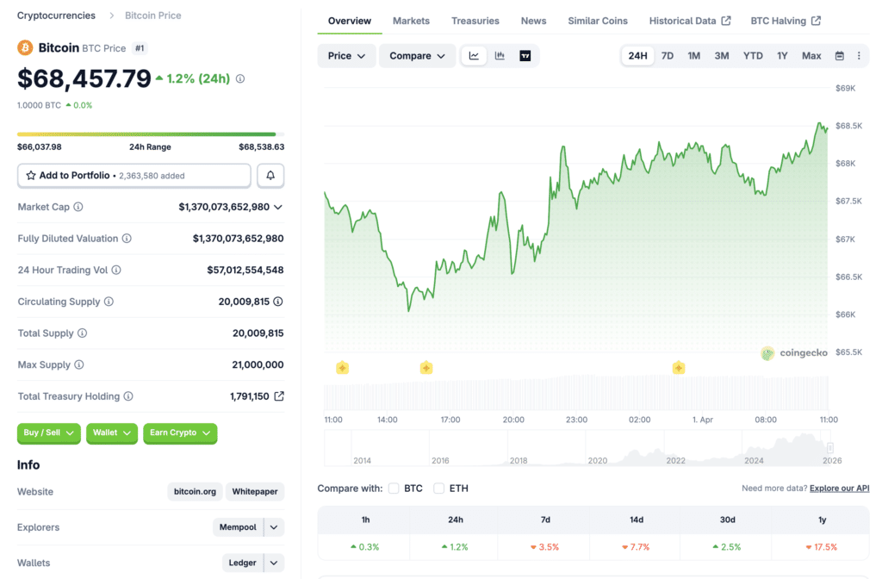
Task: Select the 7D time range
Action: click(x=668, y=56)
